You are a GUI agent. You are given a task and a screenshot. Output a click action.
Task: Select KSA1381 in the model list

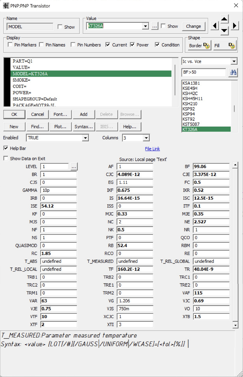point(206,83)
